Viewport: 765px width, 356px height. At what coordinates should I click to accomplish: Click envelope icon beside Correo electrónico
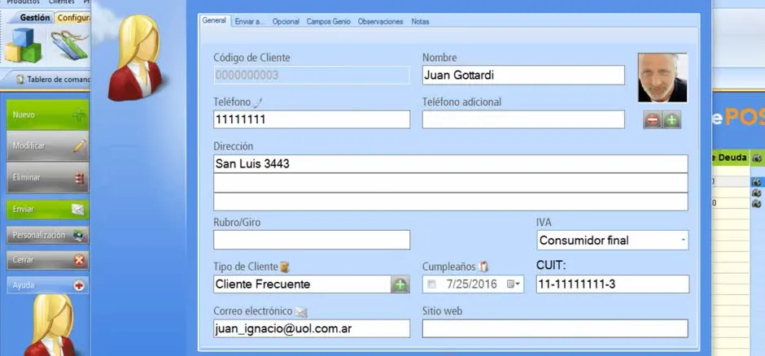pos(301,311)
